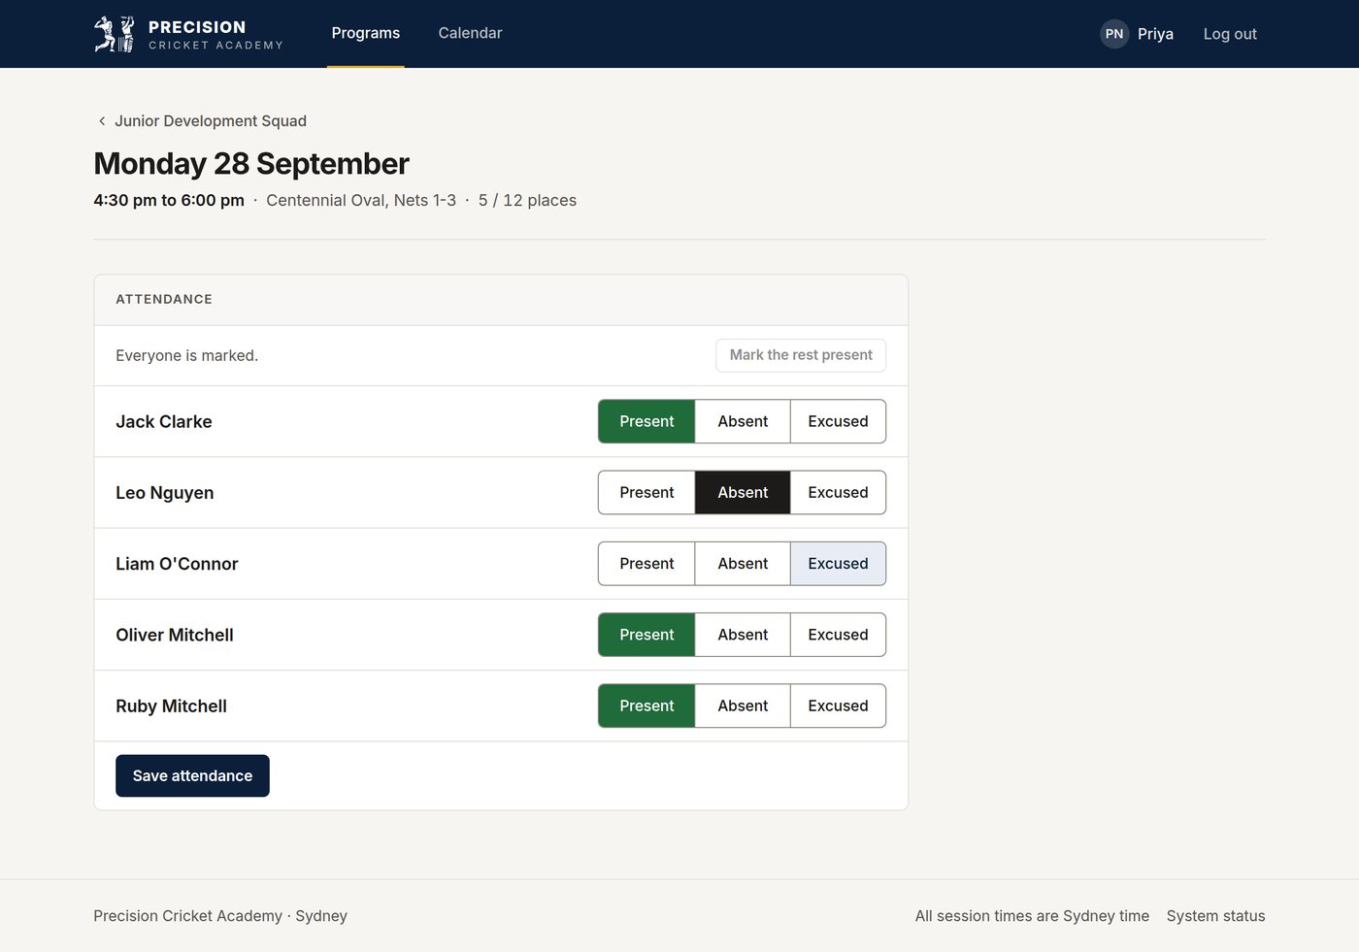Image resolution: width=1359 pixels, height=952 pixels.
Task: Mark Jack Clarke as Present
Action: point(646,421)
